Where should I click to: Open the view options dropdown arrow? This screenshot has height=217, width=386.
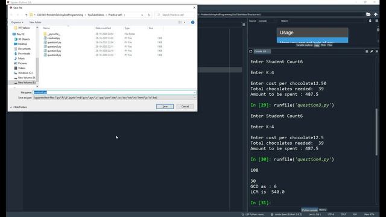point(185,22)
